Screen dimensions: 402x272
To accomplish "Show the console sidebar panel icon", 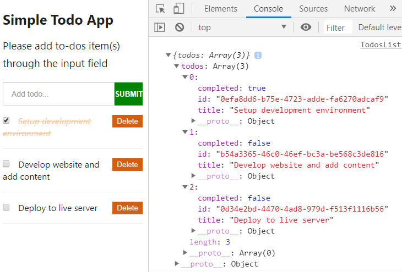I will point(160,27).
